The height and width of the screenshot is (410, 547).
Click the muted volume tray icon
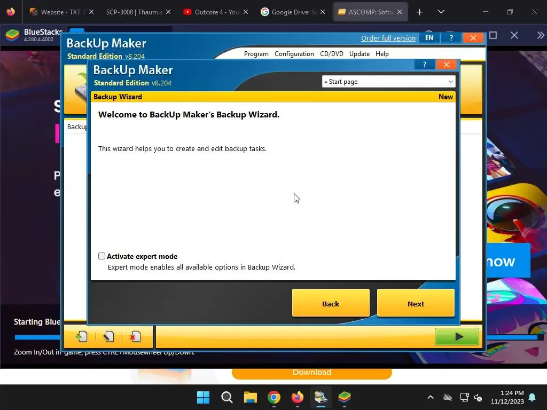pos(478,397)
